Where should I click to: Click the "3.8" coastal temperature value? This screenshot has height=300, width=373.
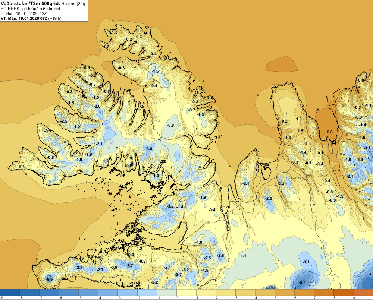coord(210,97)
